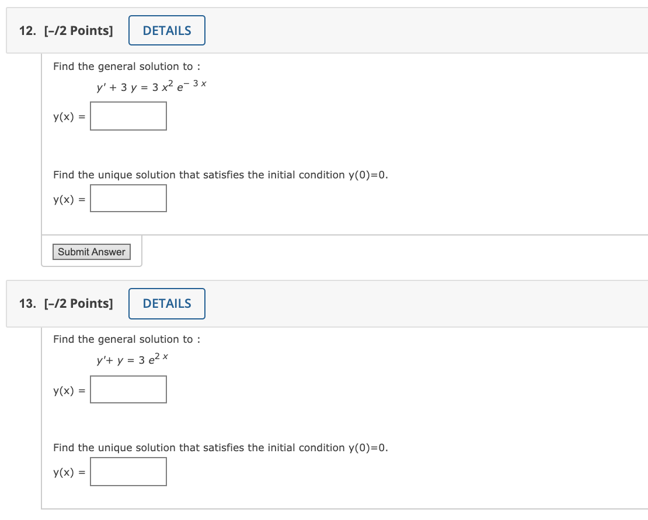Open DETAILS for question 12
The height and width of the screenshot is (520, 648).
point(166,30)
